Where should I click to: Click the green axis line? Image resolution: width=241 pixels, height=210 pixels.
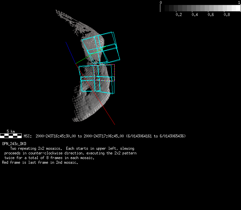tap(82, 60)
